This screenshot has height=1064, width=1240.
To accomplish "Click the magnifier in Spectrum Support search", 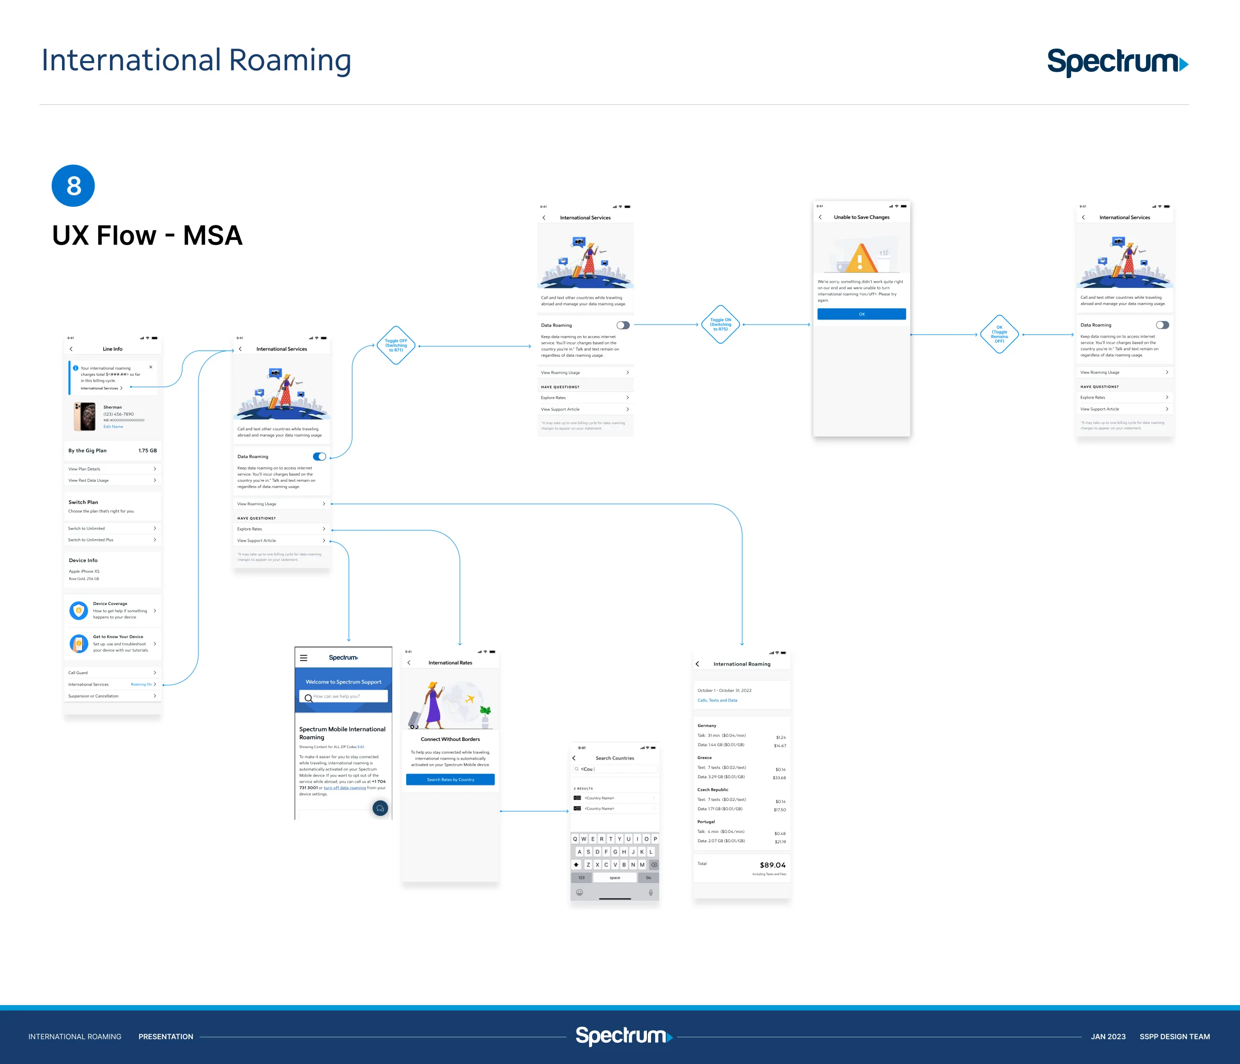I will pyautogui.click(x=308, y=697).
